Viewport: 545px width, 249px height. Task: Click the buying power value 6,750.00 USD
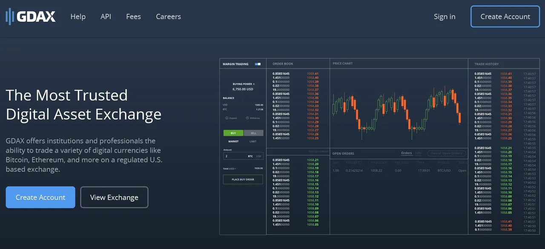[x=243, y=89]
